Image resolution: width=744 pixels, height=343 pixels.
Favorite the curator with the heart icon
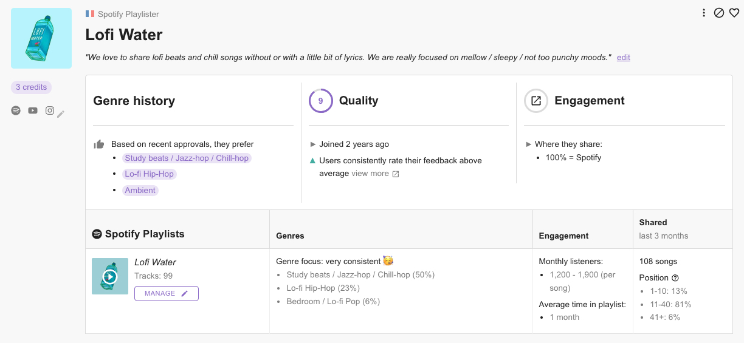coord(734,13)
